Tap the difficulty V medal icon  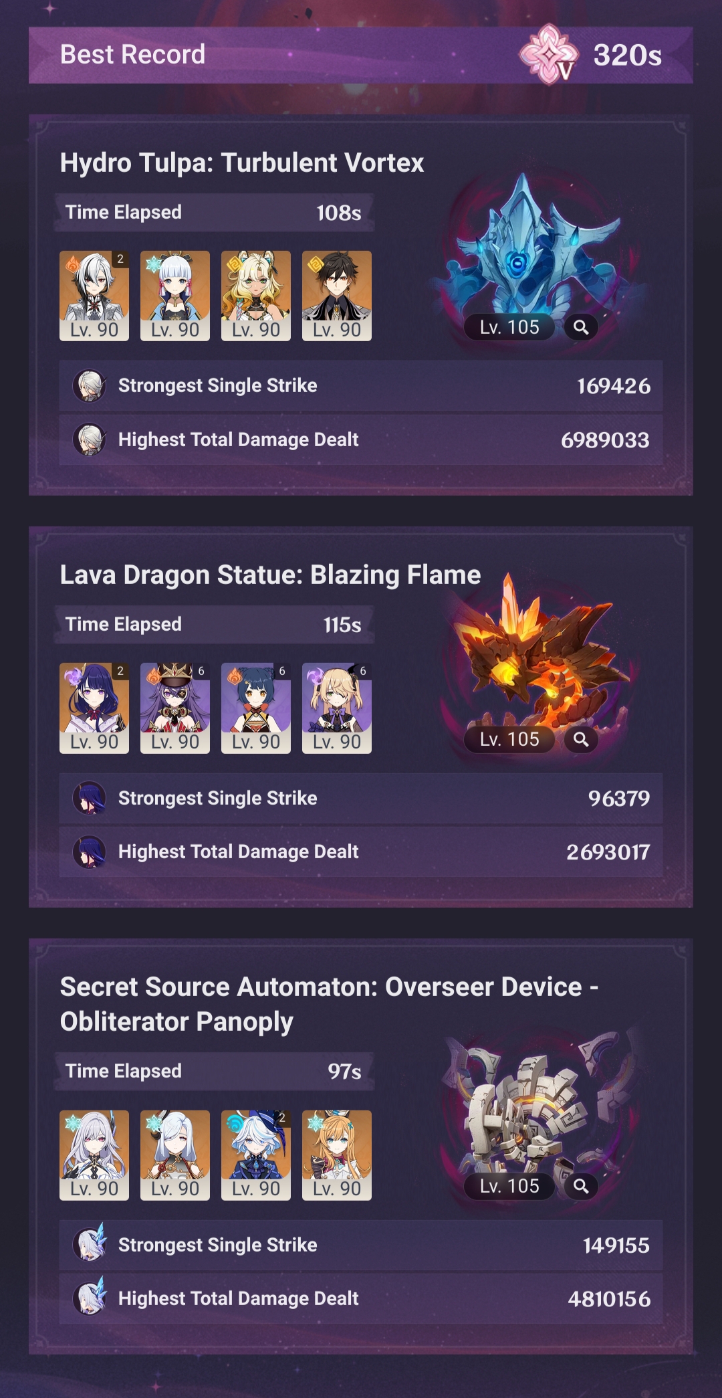549,54
